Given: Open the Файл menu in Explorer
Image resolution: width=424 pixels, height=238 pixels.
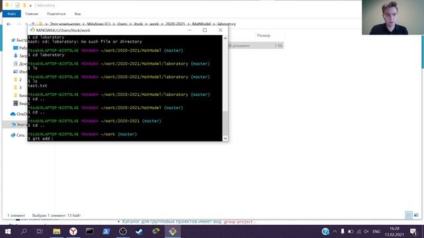Looking at the screenshot, I should pyautogui.click(x=12, y=14).
